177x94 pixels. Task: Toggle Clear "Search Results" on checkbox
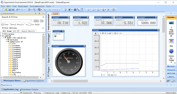2,24
